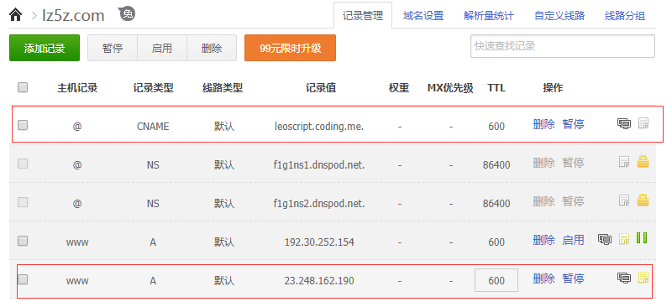
Task: Focus the 快速查找记录 search field
Action: (x=563, y=46)
